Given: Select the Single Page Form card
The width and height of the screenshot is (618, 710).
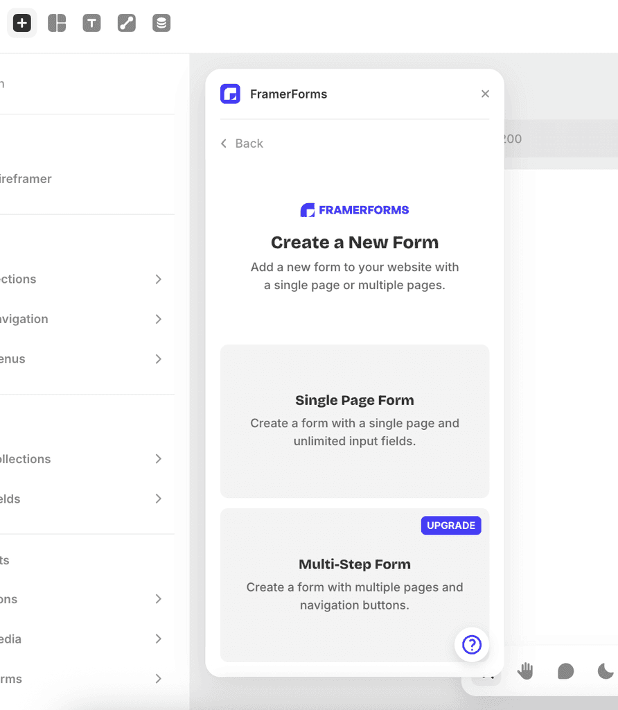Looking at the screenshot, I should pos(354,421).
